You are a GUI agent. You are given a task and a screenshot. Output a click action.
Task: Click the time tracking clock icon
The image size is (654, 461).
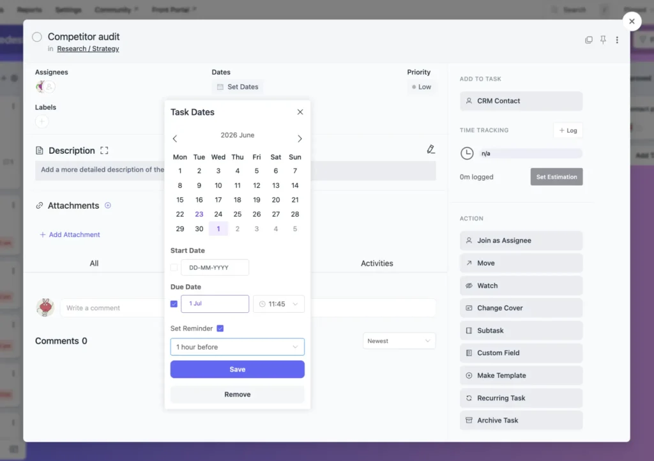click(x=467, y=153)
